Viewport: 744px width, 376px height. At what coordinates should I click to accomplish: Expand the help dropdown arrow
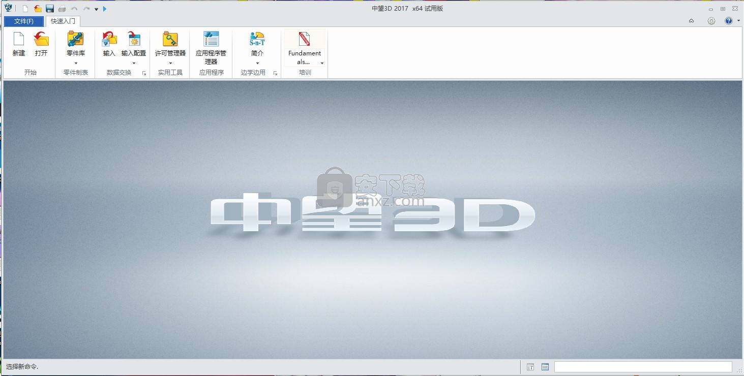click(x=737, y=21)
